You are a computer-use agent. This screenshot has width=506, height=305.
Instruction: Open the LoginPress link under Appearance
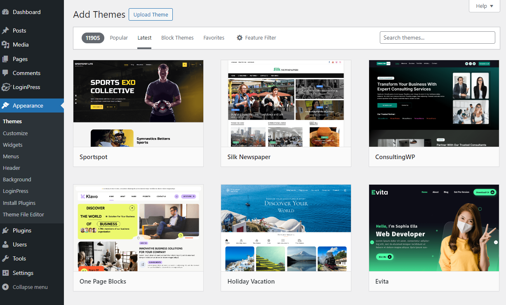[16, 191]
